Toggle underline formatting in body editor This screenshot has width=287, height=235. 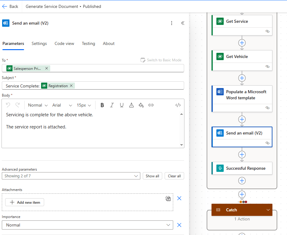122,105
